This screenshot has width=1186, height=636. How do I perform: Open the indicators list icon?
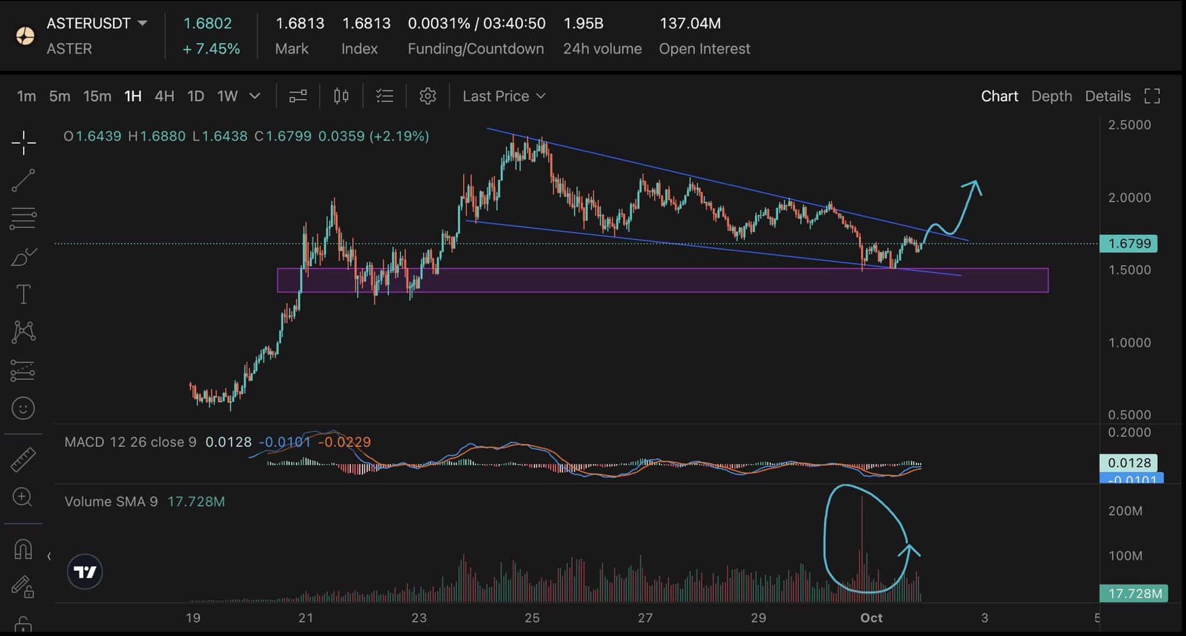[384, 95]
